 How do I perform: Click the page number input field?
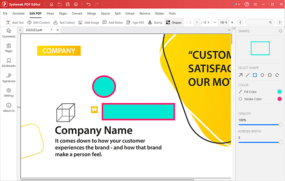(197, 23)
